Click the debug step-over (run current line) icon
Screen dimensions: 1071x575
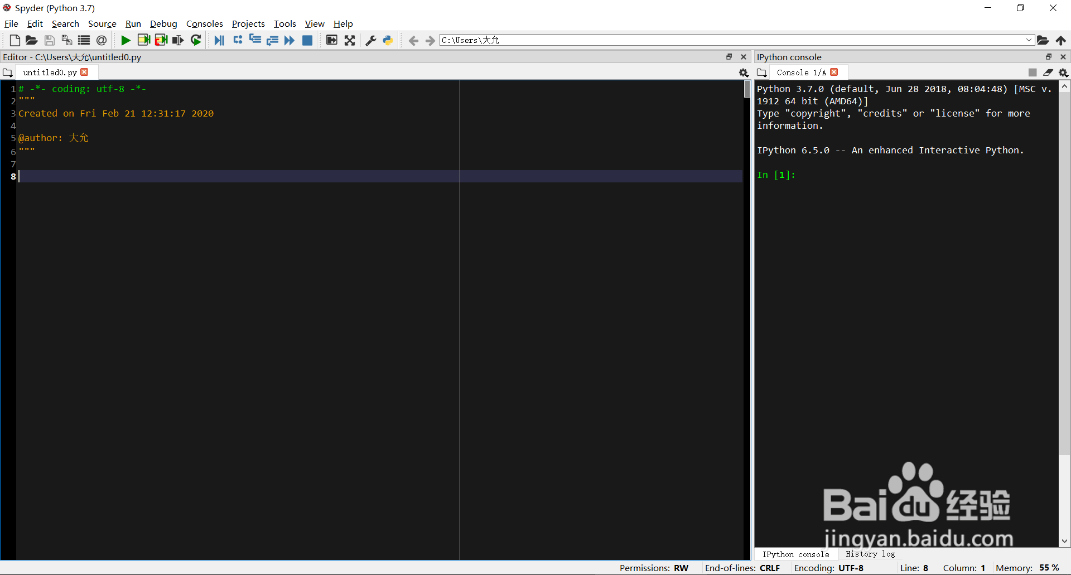(238, 40)
